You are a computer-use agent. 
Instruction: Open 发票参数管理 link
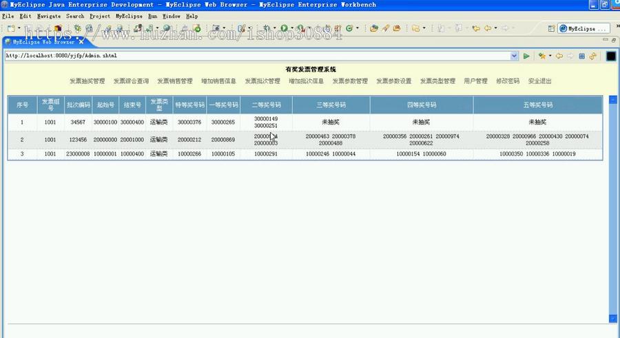point(351,81)
